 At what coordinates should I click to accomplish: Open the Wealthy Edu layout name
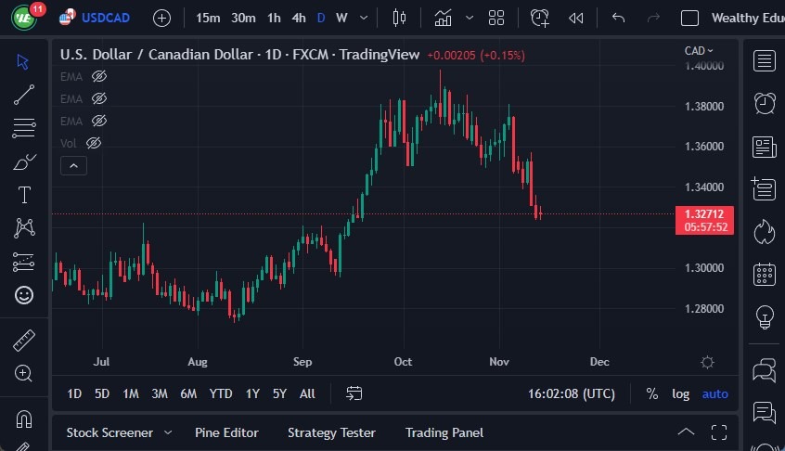point(748,18)
